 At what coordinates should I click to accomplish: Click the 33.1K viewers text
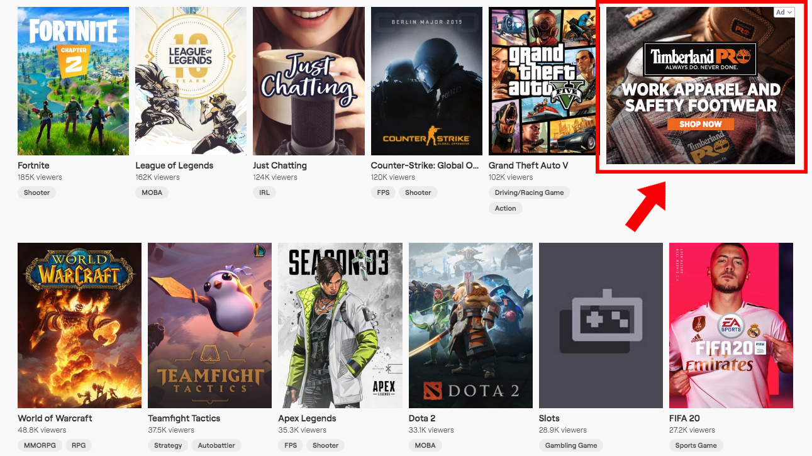[x=431, y=430]
